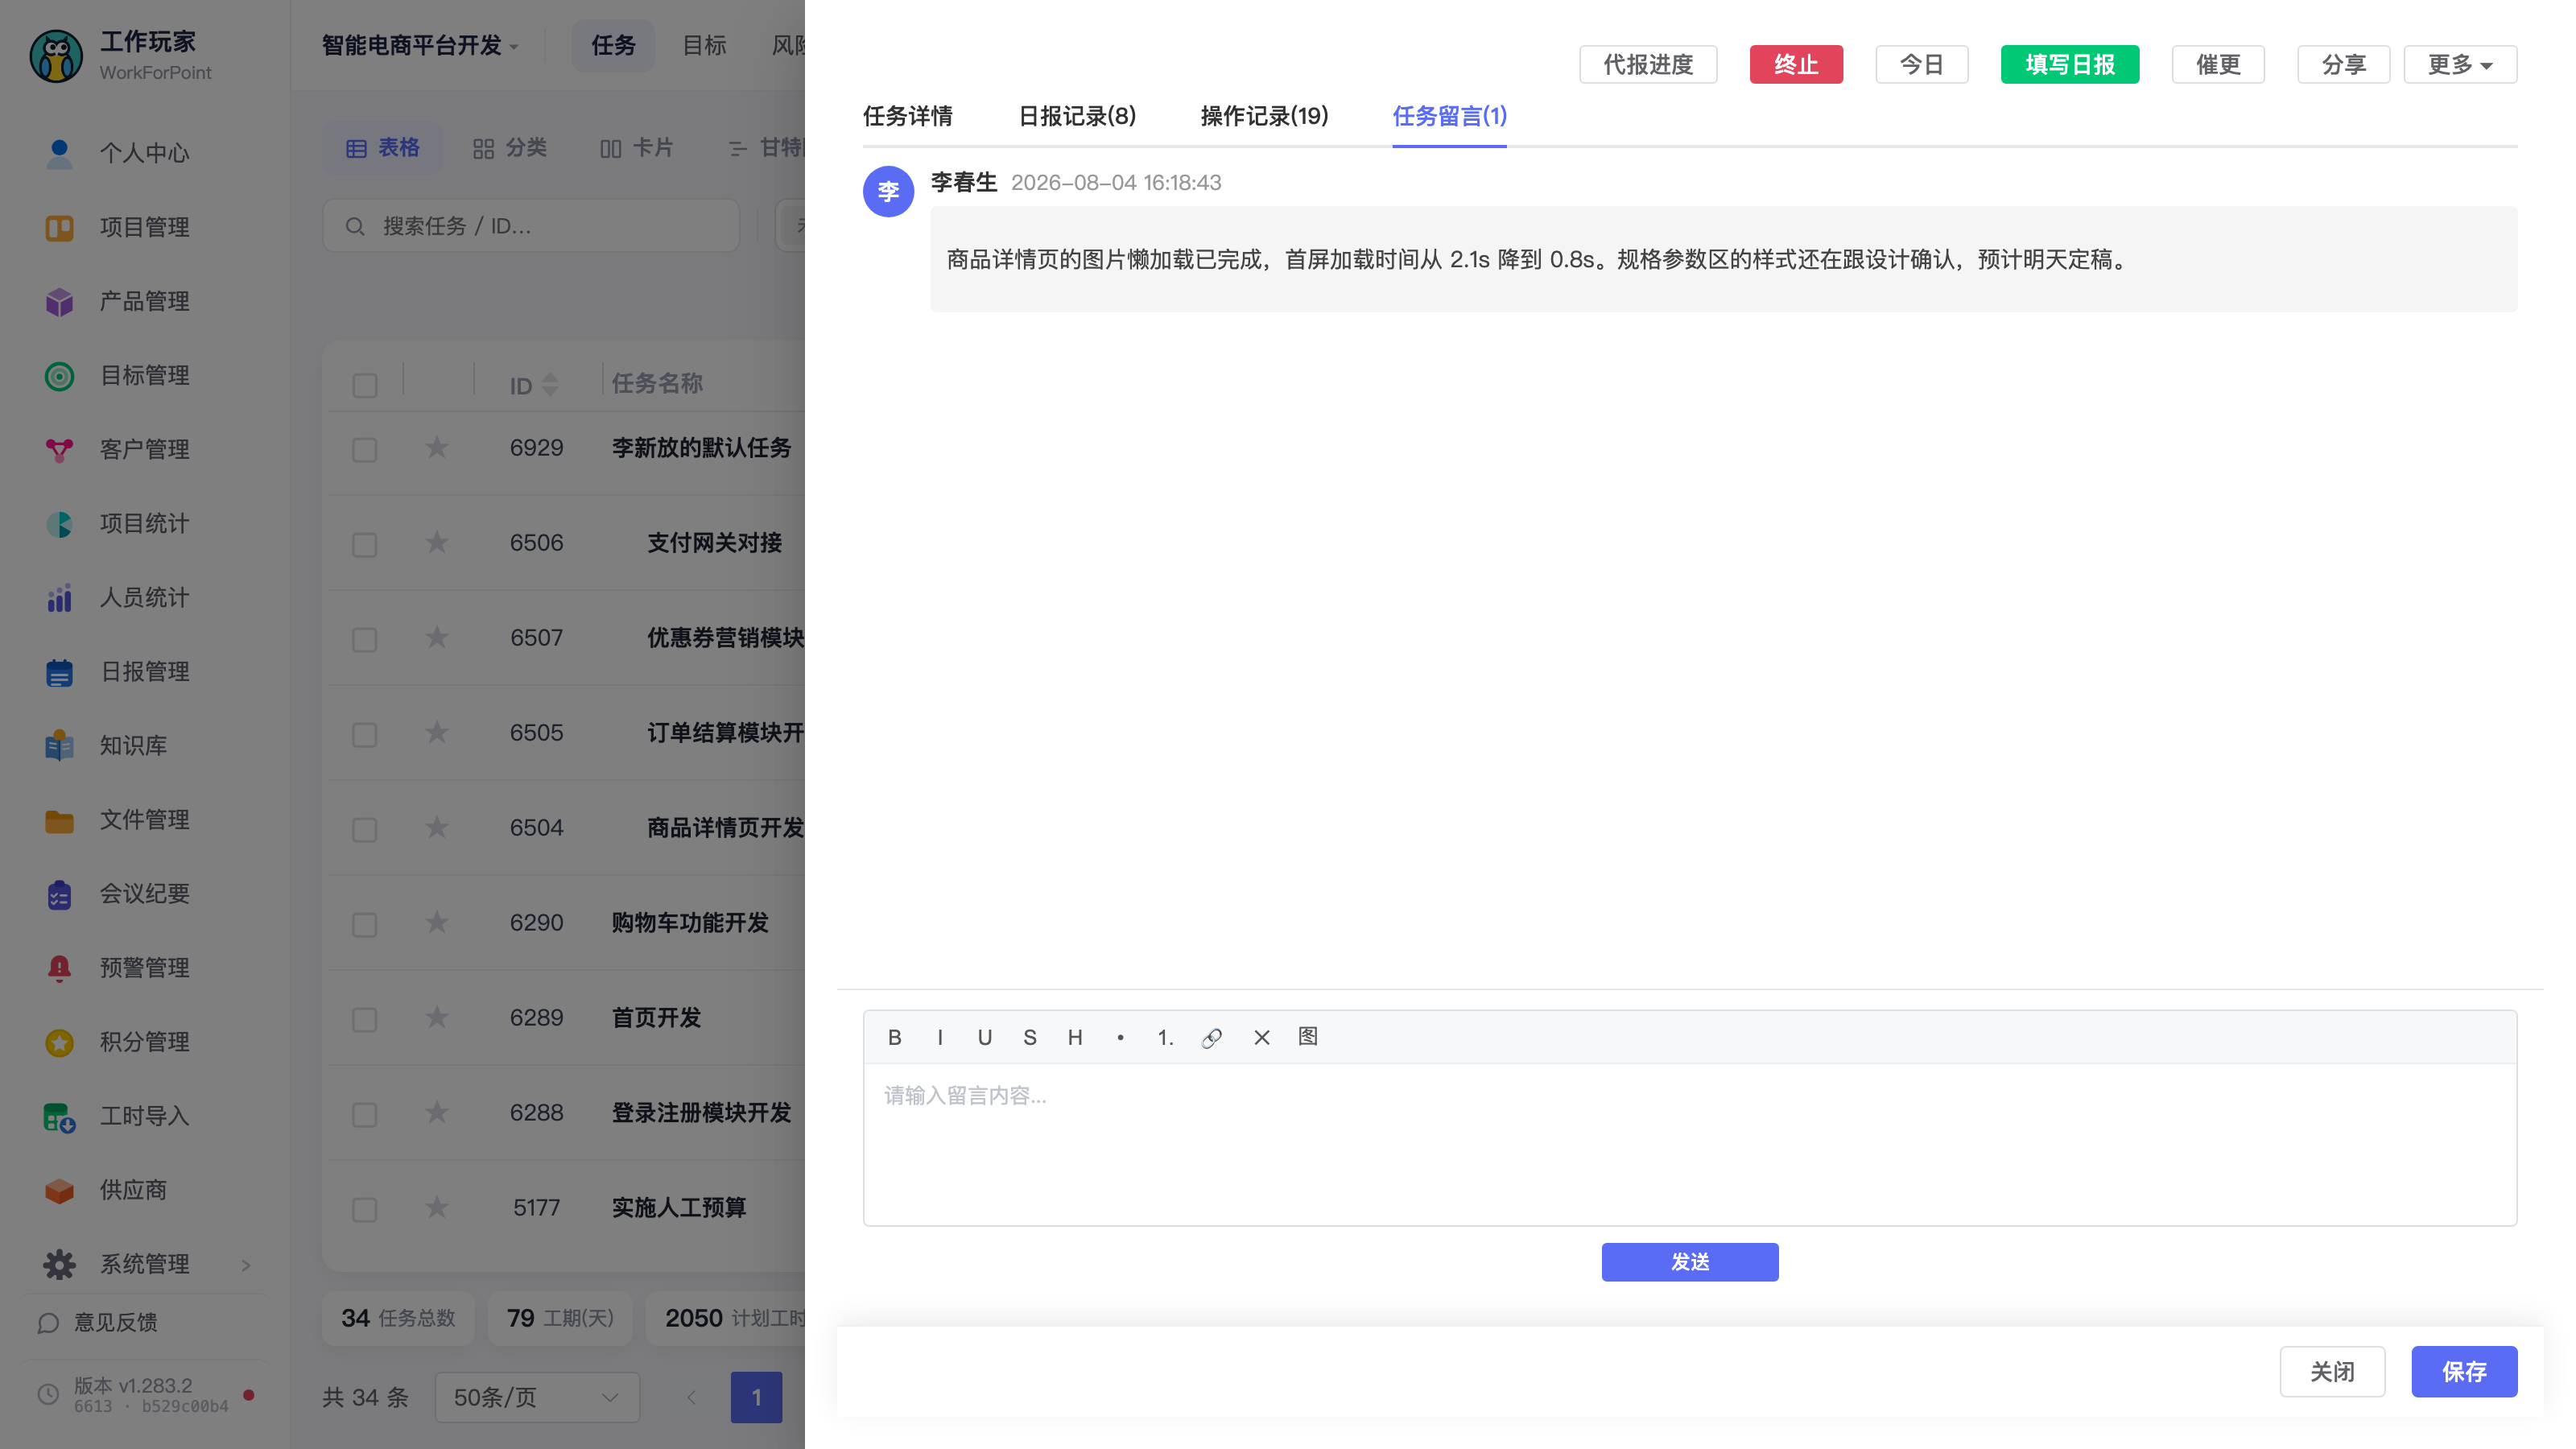Click the 保存 button
This screenshot has width=2576, height=1449.
coord(2464,1371)
